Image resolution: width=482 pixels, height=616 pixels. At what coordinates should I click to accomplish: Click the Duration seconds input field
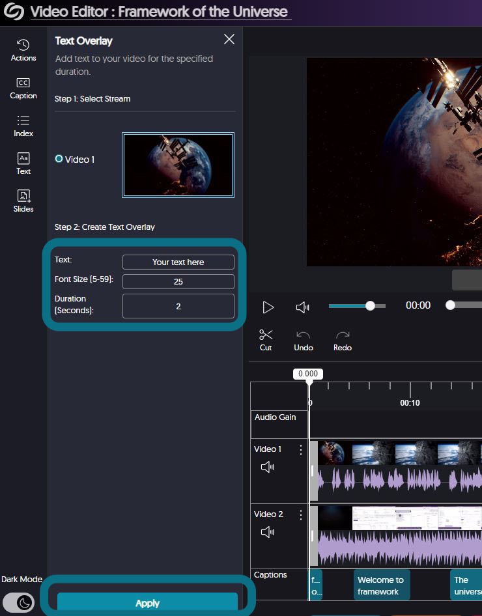(x=178, y=306)
